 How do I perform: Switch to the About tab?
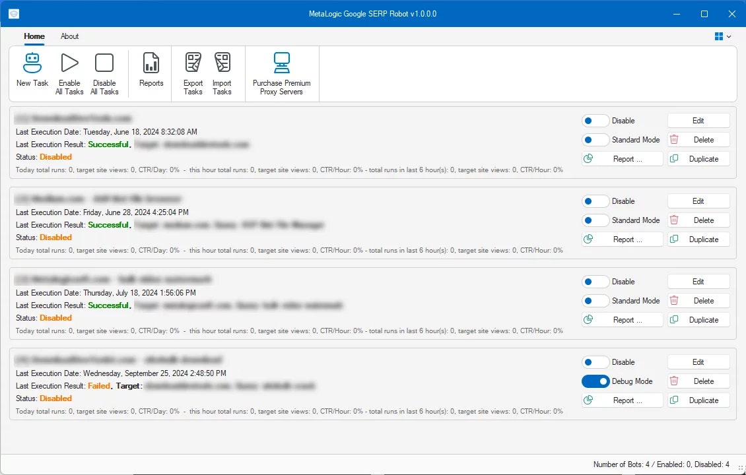pos(69,36)
